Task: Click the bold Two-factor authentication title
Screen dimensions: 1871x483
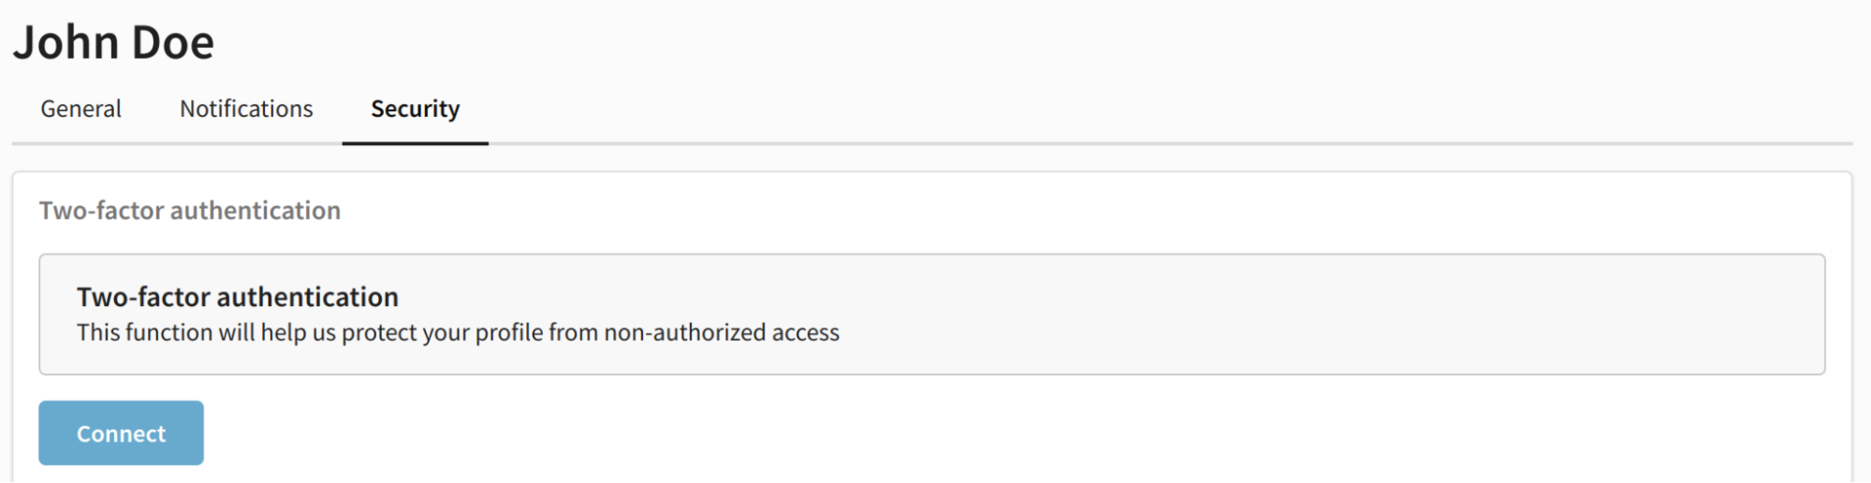Action: click(238, 297)
